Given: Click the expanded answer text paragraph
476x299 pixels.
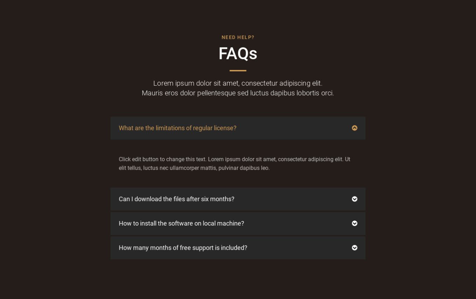Looking at the screenshot, I should coord(234,164).
